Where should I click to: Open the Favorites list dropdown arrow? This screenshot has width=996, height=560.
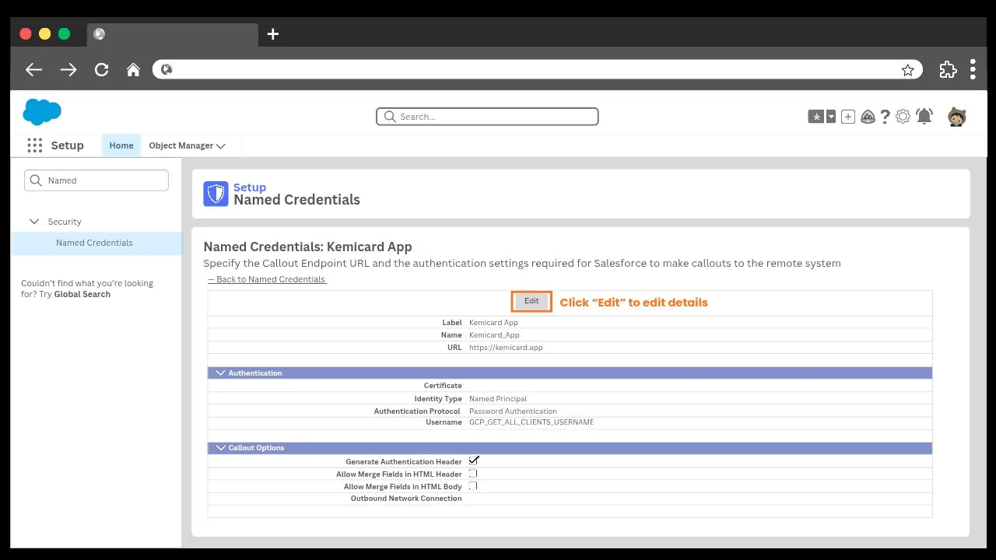pos(831,117)
